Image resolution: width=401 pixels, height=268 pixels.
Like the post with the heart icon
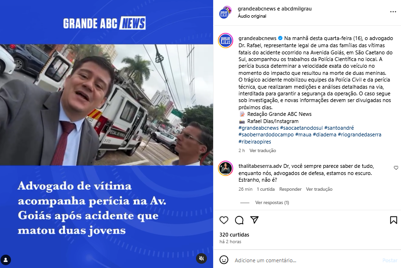224,220
